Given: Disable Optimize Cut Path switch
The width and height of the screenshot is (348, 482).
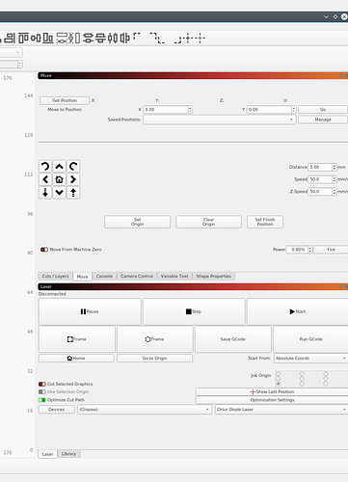Looking at the screenshot, I should [42, 400].
